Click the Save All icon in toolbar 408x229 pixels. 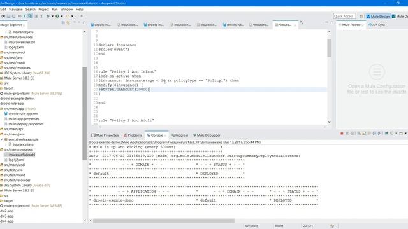point(13,16)
